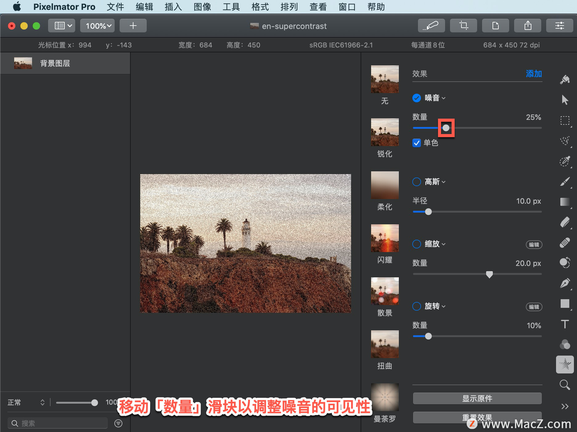Image resolution: width=577 pixels, height=432 pixels.
Task: Click the 高斯 半径 slider handle
Action: [428, 212]
